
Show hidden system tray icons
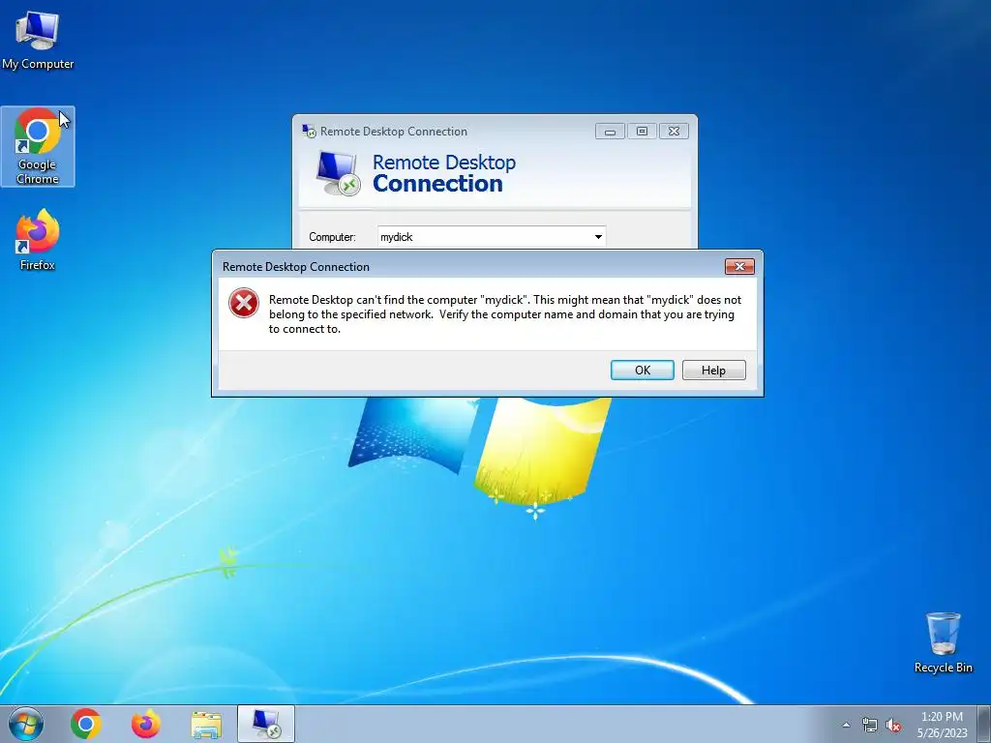pyautogui.click(x=846, y=726)
